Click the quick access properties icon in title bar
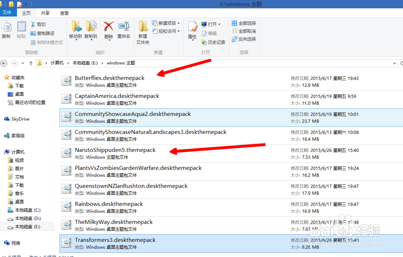Image resolution: width=403 pixels, height=257 pixels. 19,4
